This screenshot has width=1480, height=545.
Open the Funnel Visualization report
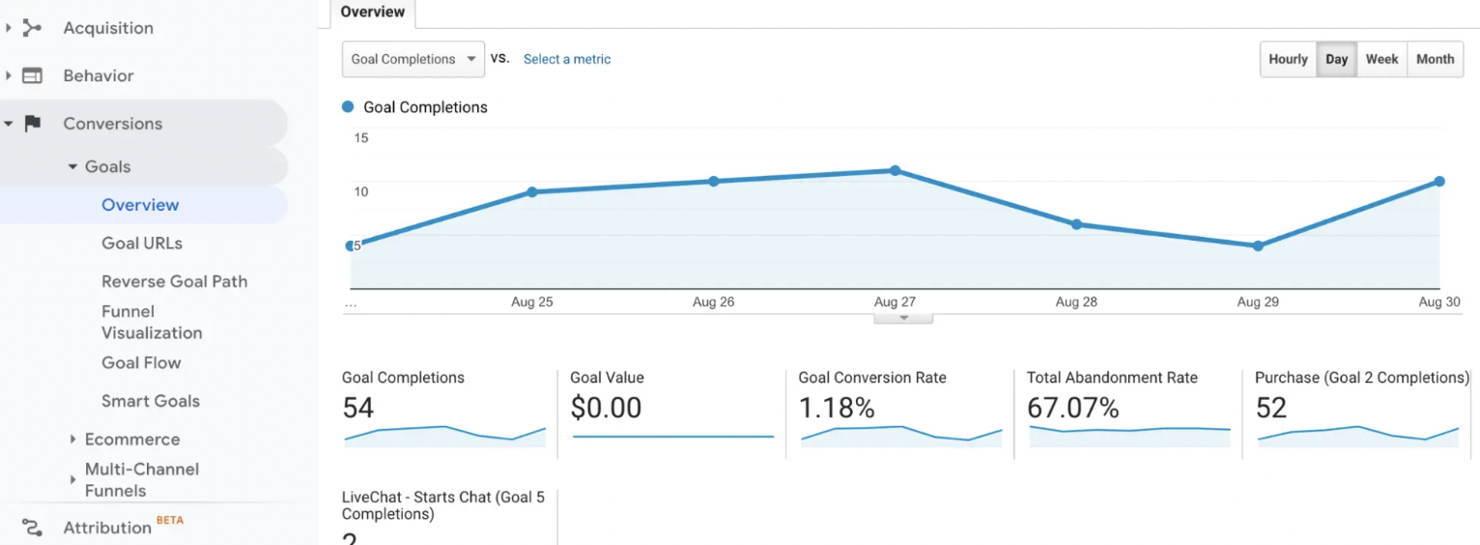[x=152, y=322]
